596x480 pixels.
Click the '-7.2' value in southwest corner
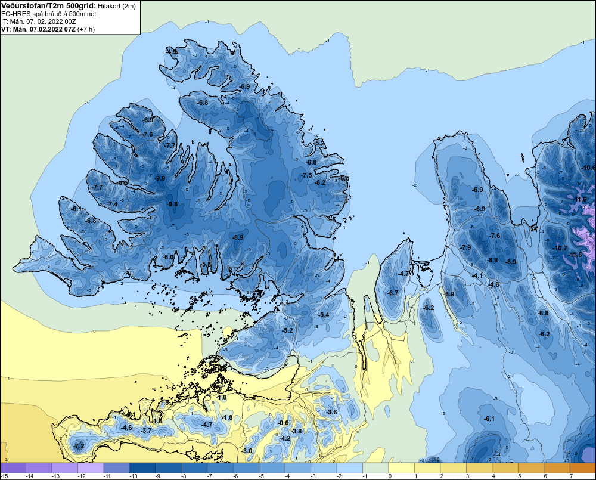(x=79, y=446)
